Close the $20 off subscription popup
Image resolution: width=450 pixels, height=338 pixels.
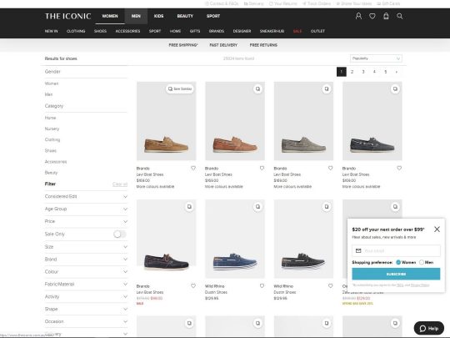coord(437,229)
